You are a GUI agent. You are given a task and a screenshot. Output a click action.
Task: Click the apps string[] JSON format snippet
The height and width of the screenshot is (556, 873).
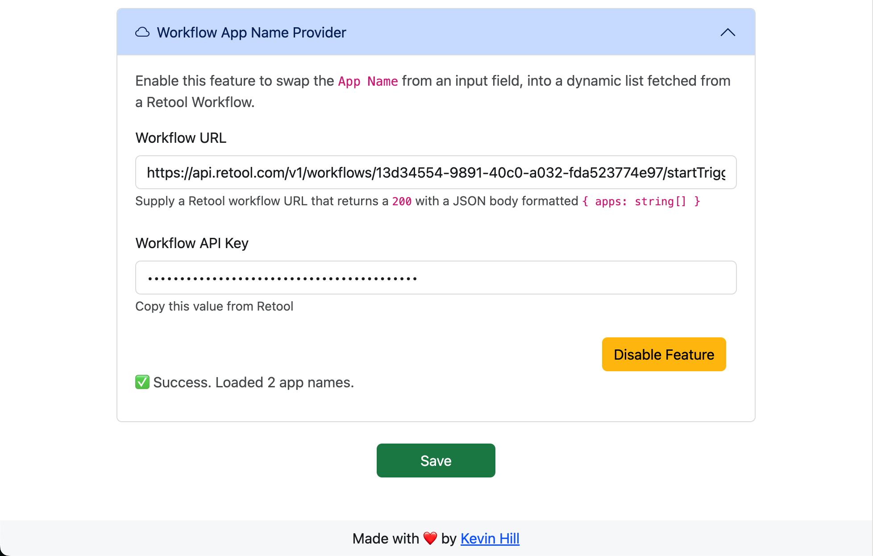[x=641, y=201]
